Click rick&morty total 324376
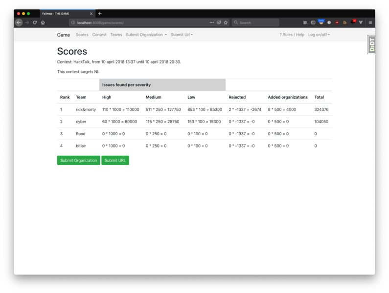The width and height of the screenshot is (389, 293). click(321, 109)
